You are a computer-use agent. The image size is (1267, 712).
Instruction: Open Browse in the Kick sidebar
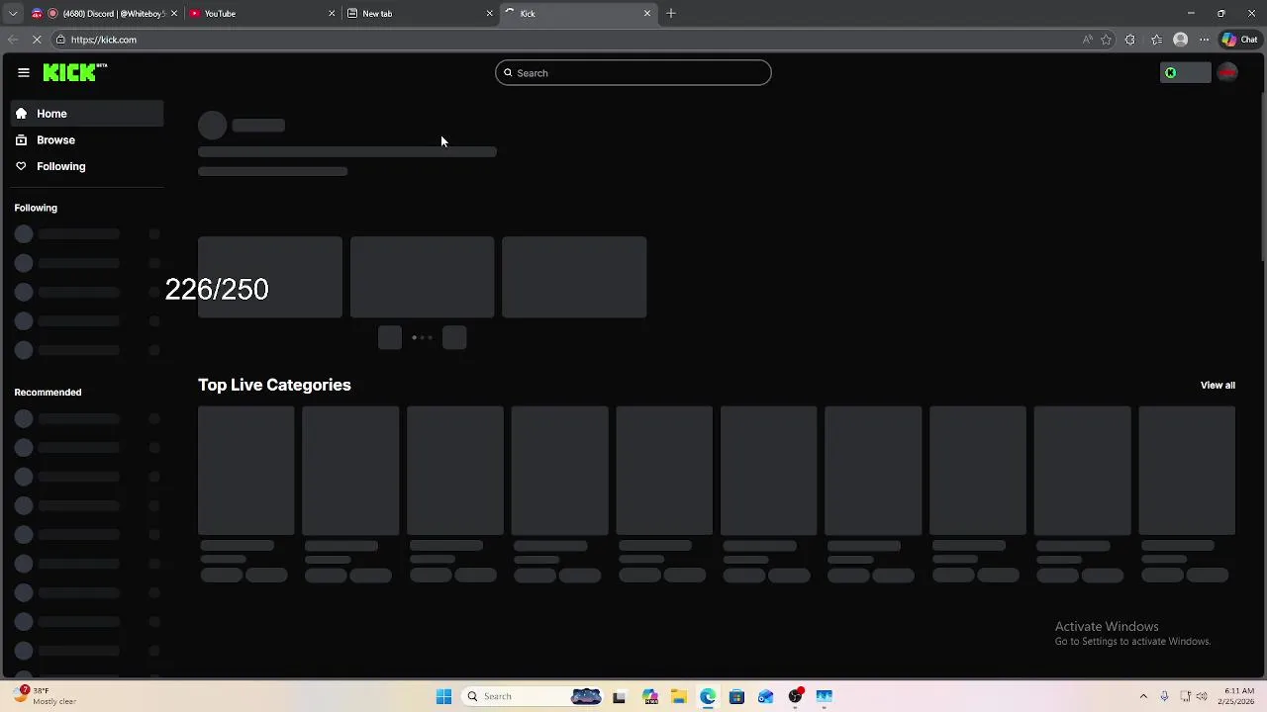coord(87,140)
